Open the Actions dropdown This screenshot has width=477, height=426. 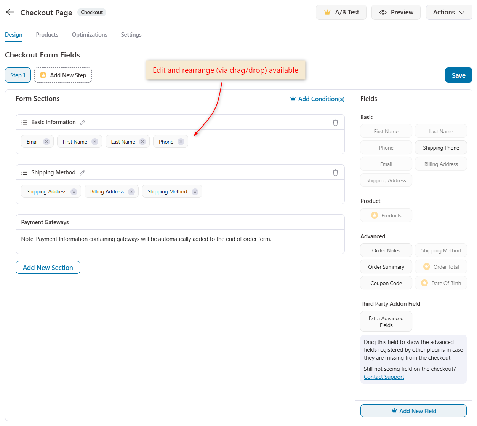click(449, 12)
